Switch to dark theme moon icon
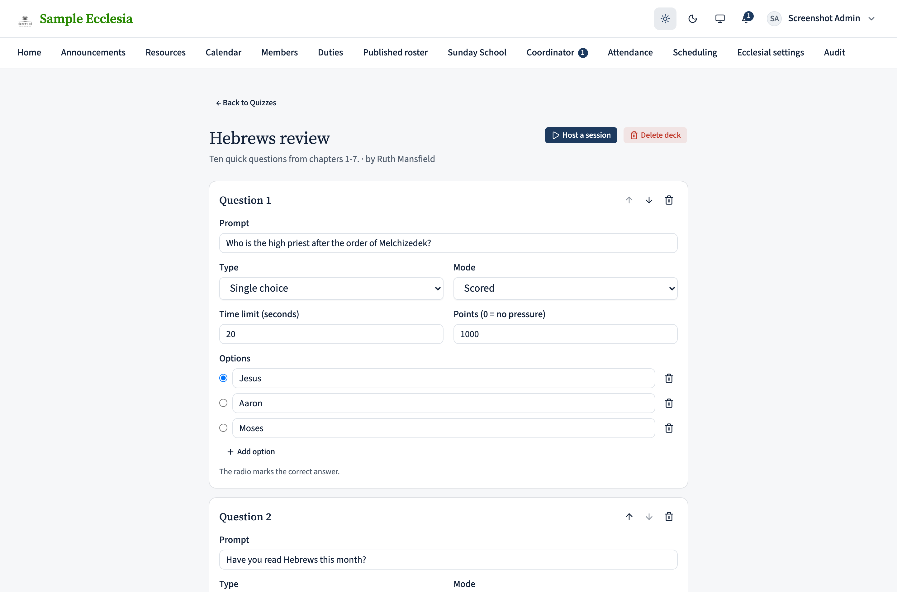Image resolution: width=897 pixels, height=592 pixels. (x=692, y=18)
